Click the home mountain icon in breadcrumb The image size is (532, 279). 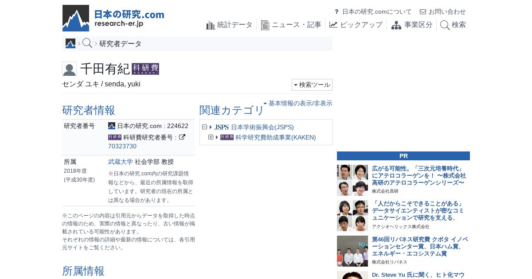pos(70,43)
